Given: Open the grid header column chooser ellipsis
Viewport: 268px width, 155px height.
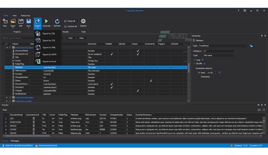Looking at the screenshot, I should (x=185, y=44).
